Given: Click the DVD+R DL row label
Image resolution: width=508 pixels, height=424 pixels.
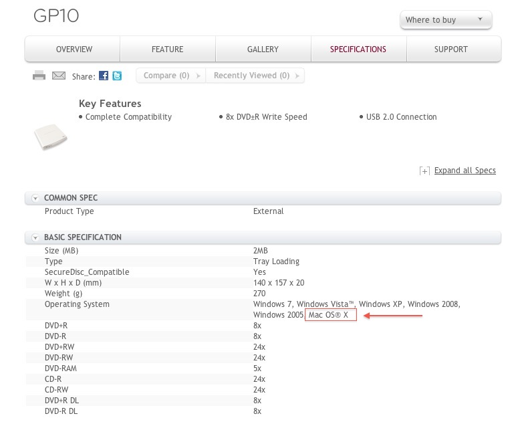Looking at the screenshot, I should 61,401.
